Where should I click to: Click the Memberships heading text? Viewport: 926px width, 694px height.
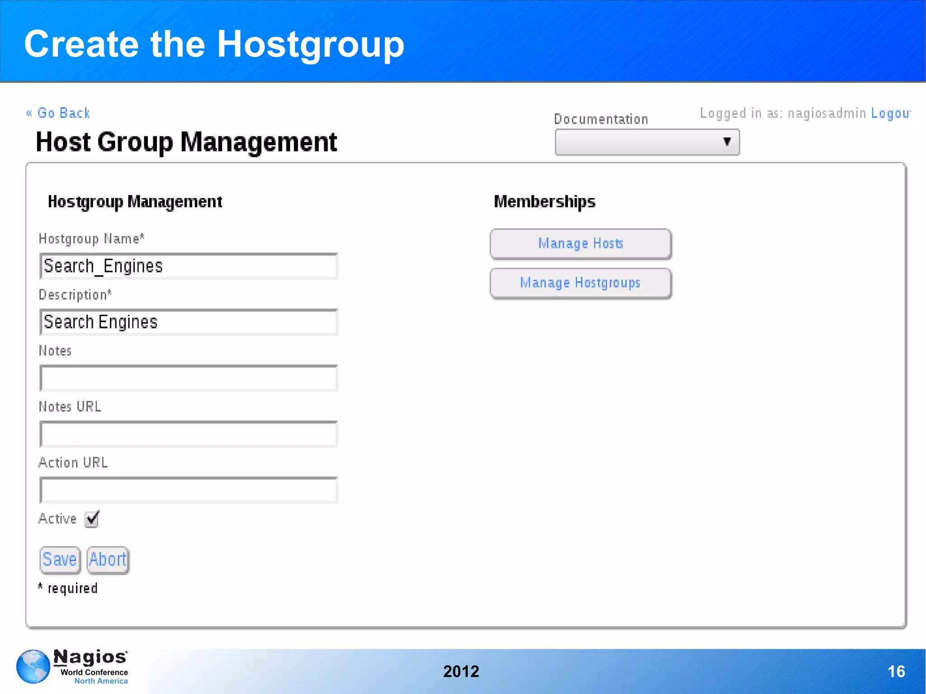544,202
